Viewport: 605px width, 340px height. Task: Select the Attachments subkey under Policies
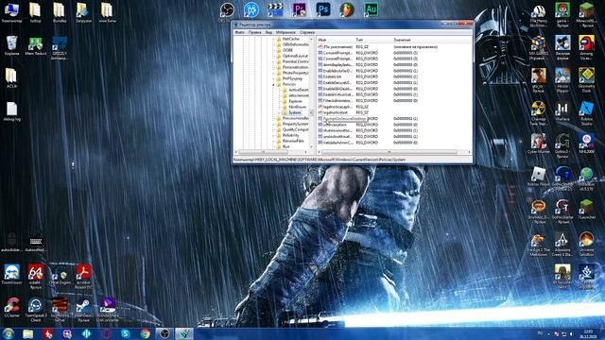[299, 95]
